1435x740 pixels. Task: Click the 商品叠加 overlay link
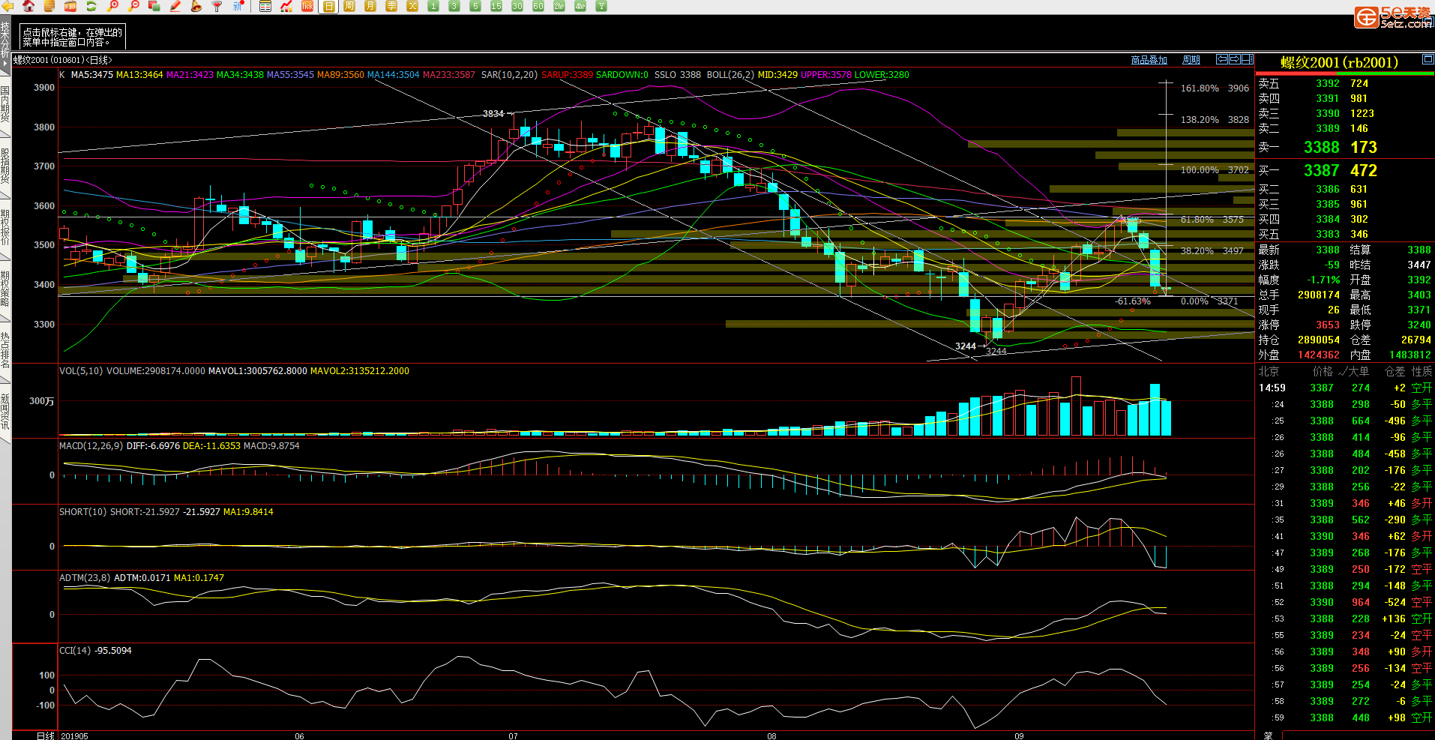tap(1149, 60)
